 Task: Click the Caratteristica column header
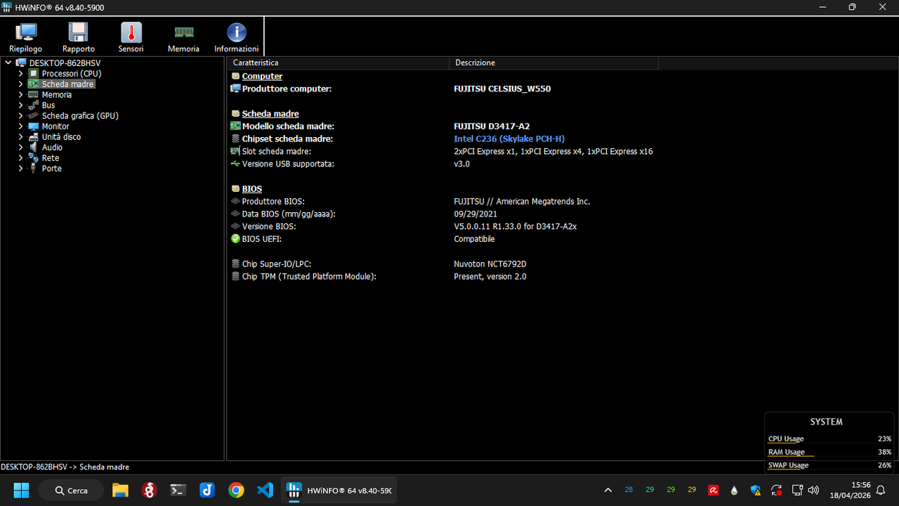[x=339, y=63]
